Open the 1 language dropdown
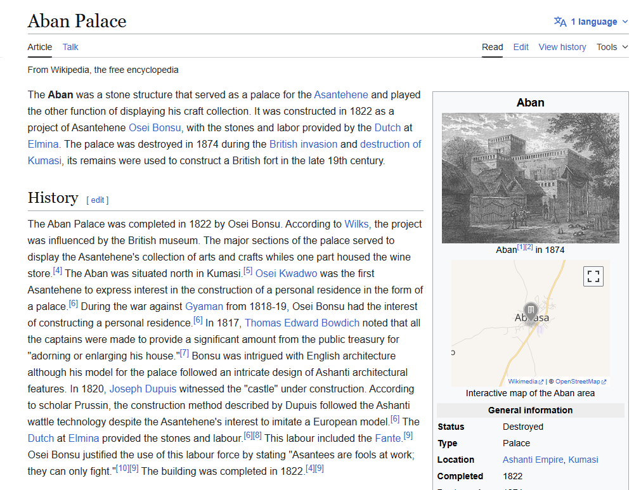 591,22
